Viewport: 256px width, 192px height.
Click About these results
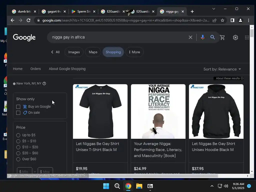click(228, 78)
